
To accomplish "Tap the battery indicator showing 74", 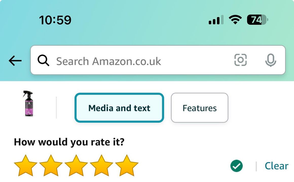I will click(258, 20).
